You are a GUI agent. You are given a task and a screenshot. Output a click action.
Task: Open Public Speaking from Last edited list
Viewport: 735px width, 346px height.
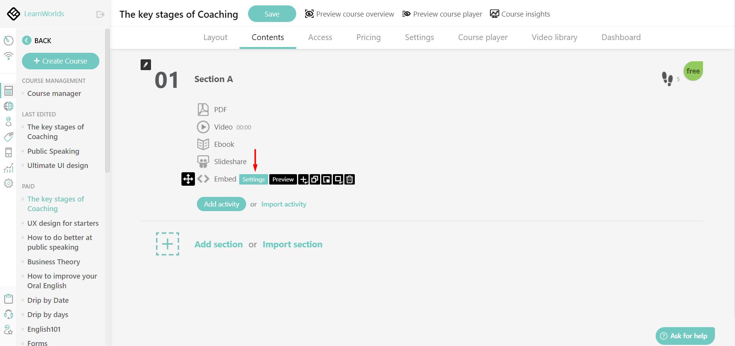(x=53, y=151)
